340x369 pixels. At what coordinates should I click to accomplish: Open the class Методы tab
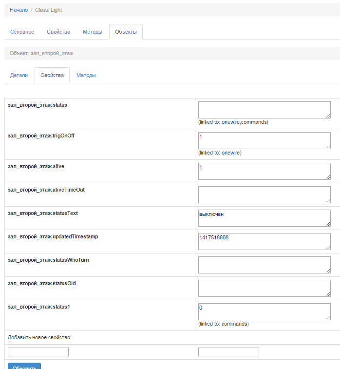click(93, 32)
